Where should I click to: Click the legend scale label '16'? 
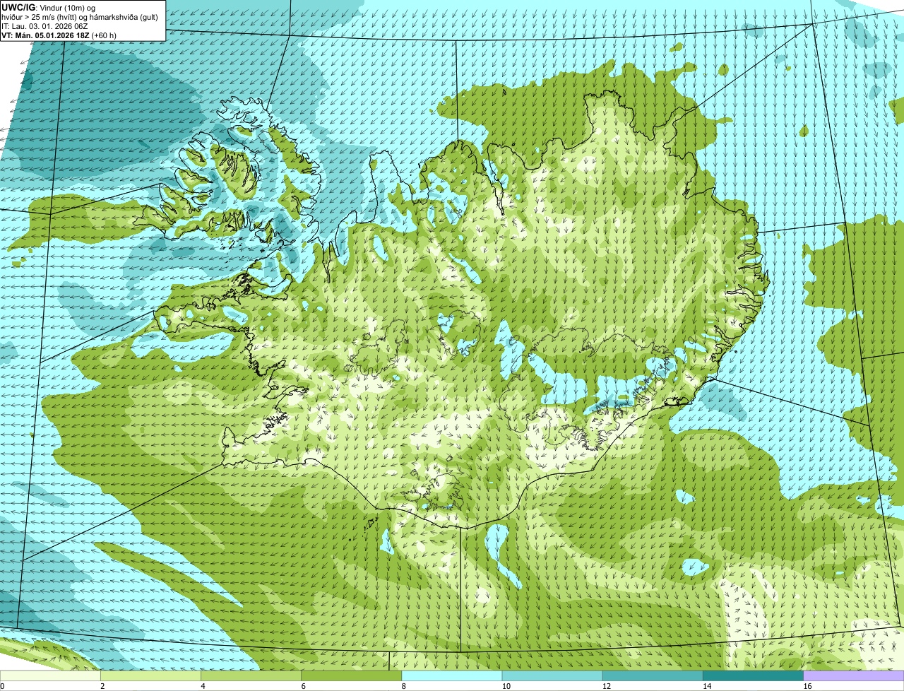(807, 686)
